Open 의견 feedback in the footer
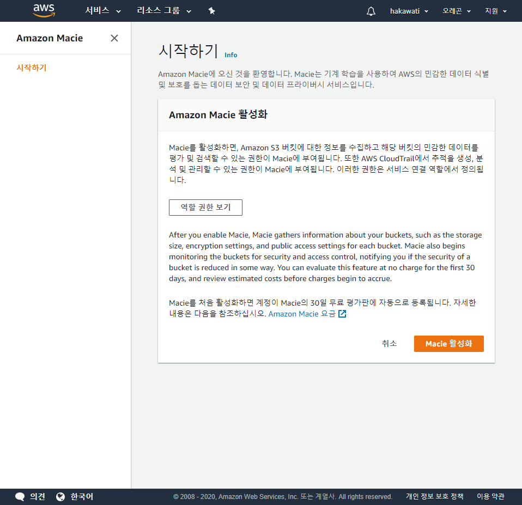Viewport: 522px width, 505px height. click(37, 497)
